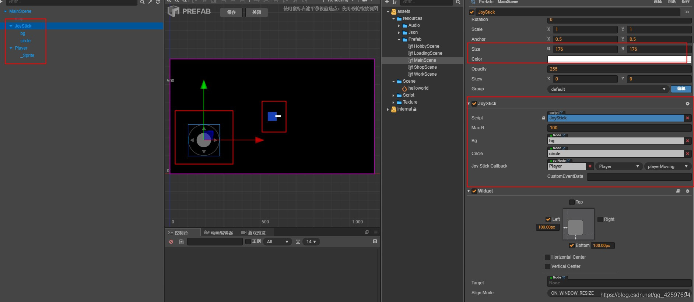Open the console log file icon
Viewport: 694px width, 302px height.
pyautogui.click(x=181, y=242)
